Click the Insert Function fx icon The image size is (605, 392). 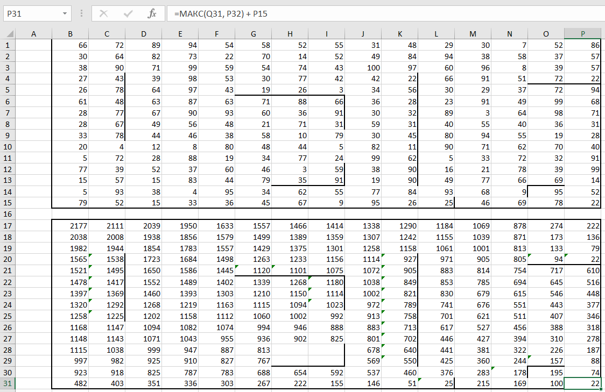click(x=152, y=13)
